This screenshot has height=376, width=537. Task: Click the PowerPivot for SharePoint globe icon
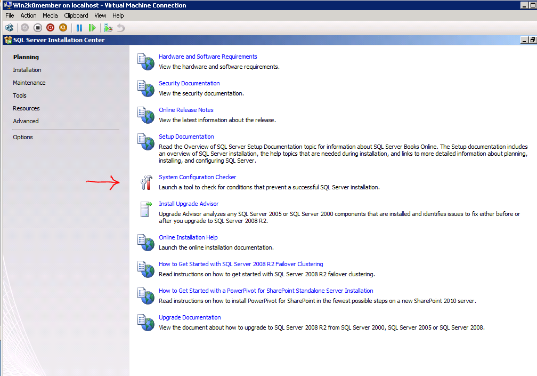click(x=146, y=296)
